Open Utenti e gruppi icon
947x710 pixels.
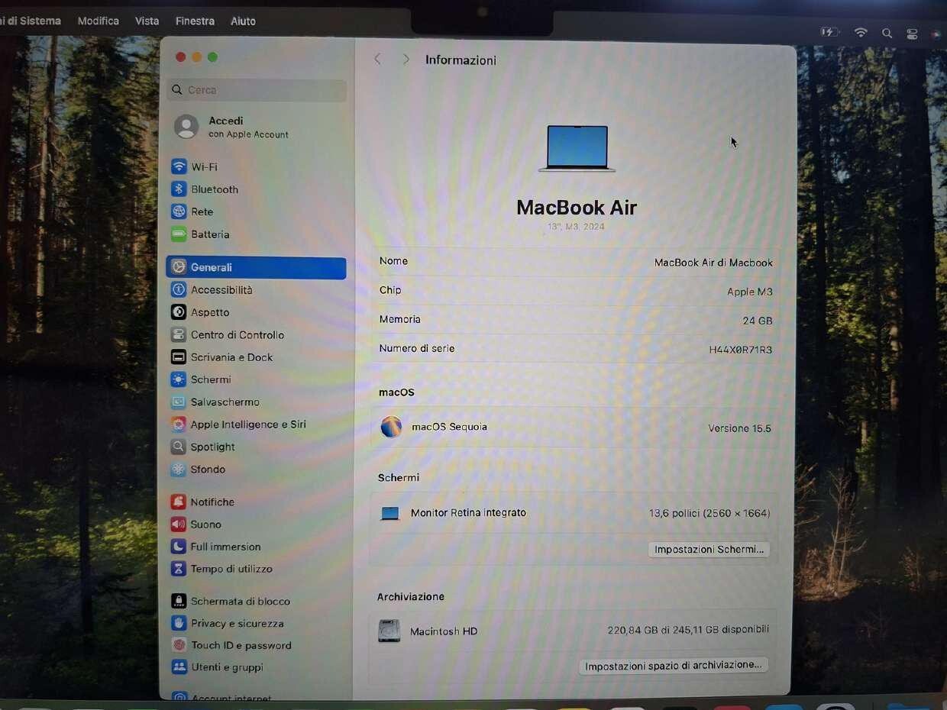179,667
